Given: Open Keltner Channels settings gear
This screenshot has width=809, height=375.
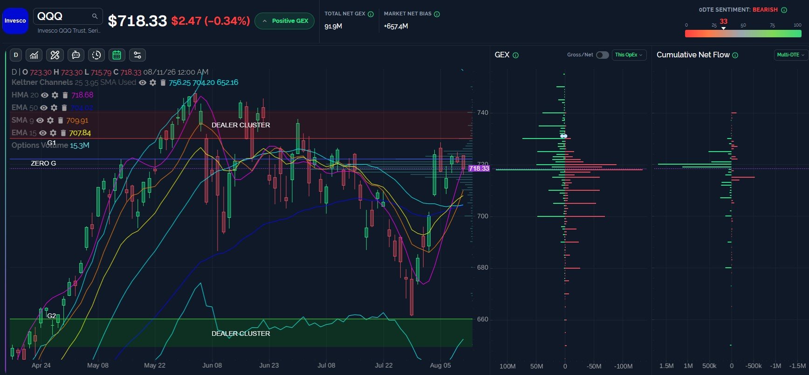Looking at the screenshot, I should click(x=153, y=83).
